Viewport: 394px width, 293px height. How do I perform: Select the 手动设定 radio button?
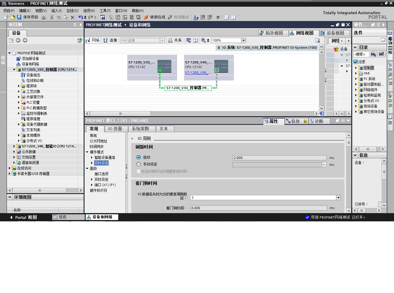138,164
